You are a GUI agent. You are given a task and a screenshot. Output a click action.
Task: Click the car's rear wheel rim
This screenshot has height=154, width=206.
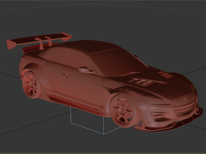click(30, 84)
